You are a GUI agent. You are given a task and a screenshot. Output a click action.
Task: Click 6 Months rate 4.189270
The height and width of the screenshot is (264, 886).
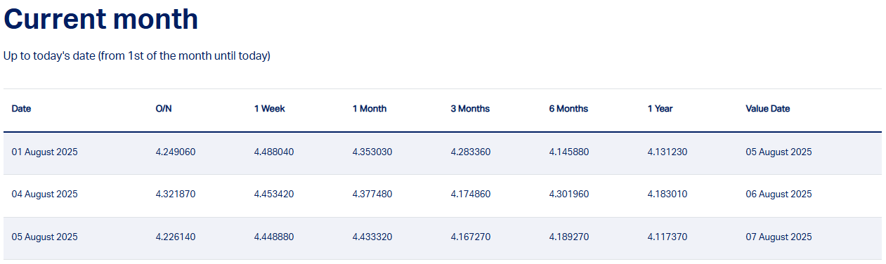coord(569,237)
